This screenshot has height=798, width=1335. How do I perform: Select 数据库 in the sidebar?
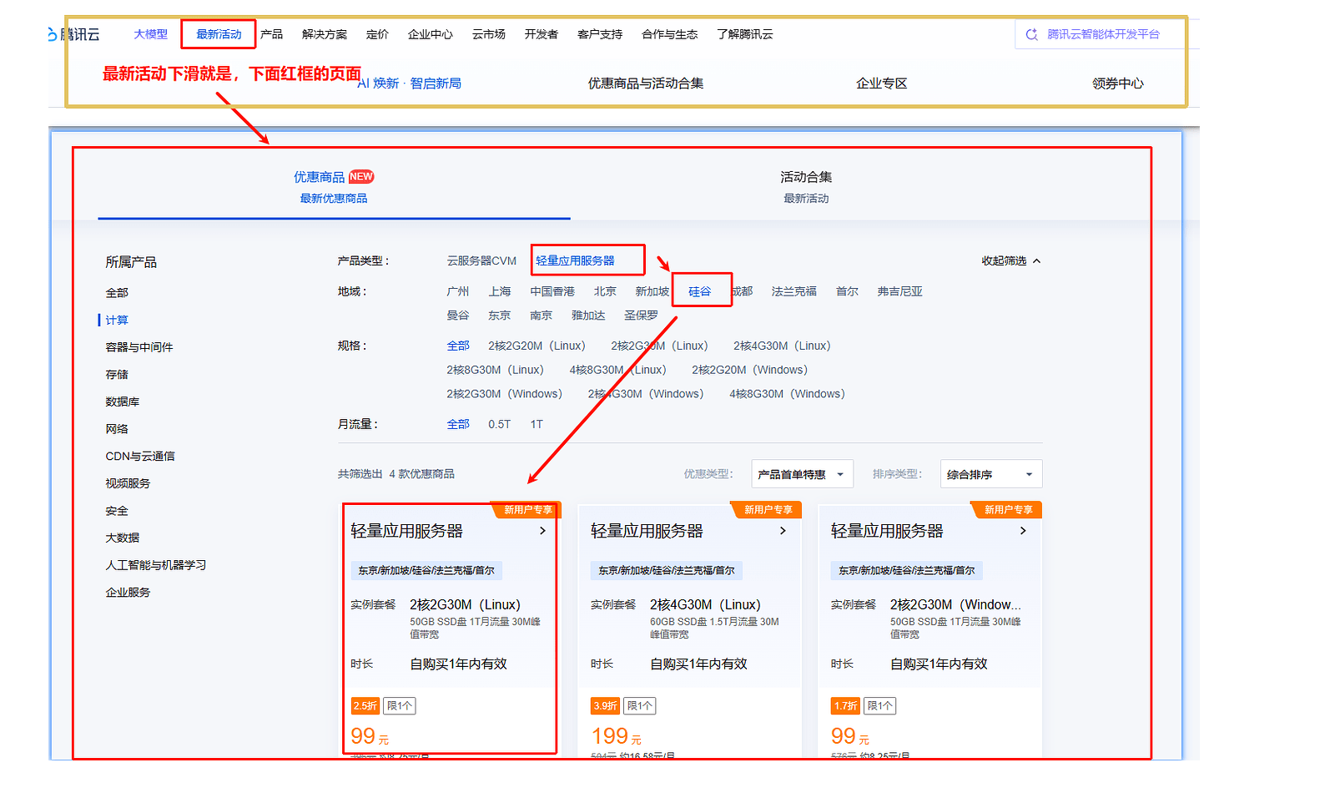pos(123,402)
